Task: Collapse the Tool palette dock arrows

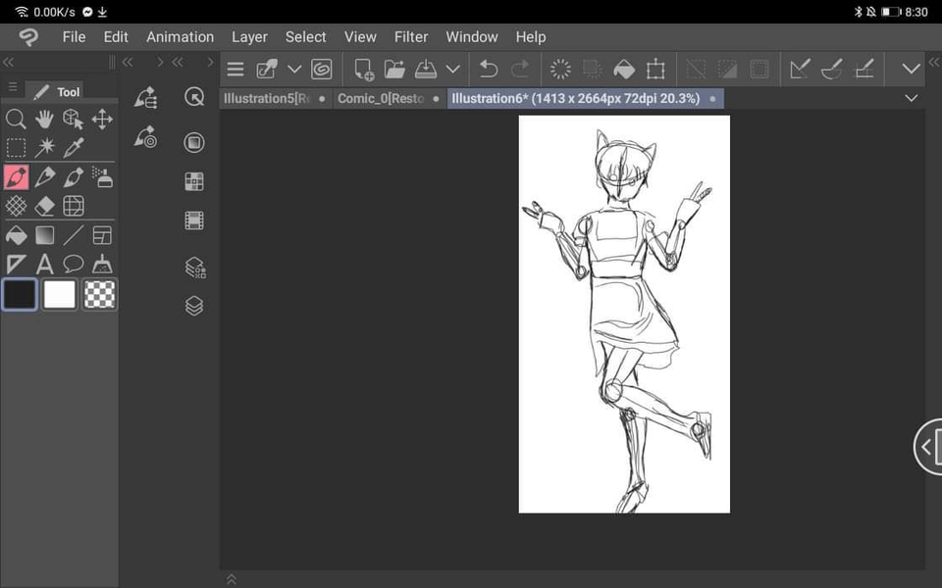Action: (x=9, y=62)
